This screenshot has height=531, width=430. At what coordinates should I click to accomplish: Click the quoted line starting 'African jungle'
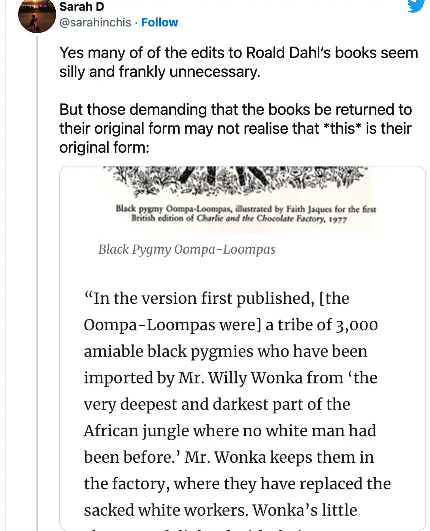coord(230,431)
